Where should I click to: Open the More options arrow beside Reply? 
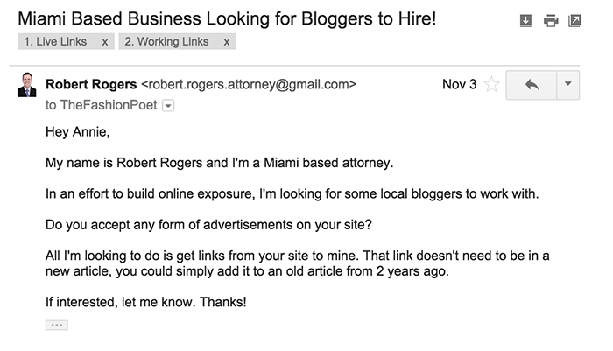click(x=568, y=85)
